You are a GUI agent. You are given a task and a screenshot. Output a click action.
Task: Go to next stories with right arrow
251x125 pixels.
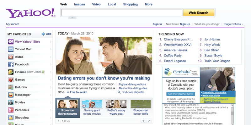(149, 121)
